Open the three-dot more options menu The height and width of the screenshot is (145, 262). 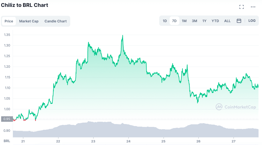(253, 7)
